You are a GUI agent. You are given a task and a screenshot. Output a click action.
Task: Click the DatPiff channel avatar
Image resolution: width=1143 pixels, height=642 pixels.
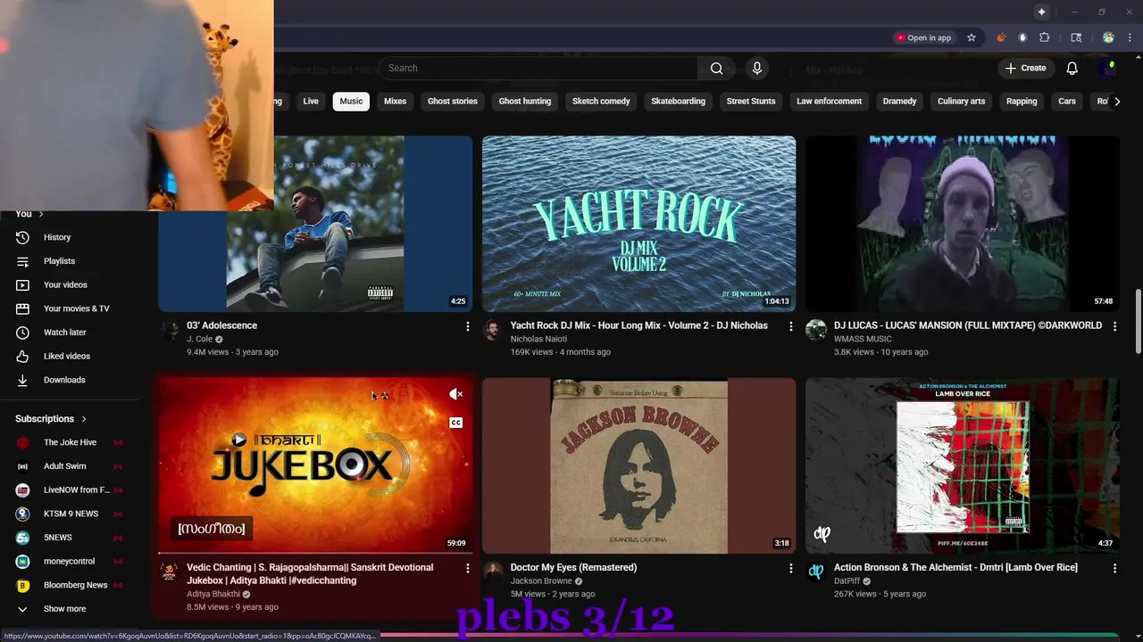click(x=816, y=572)
